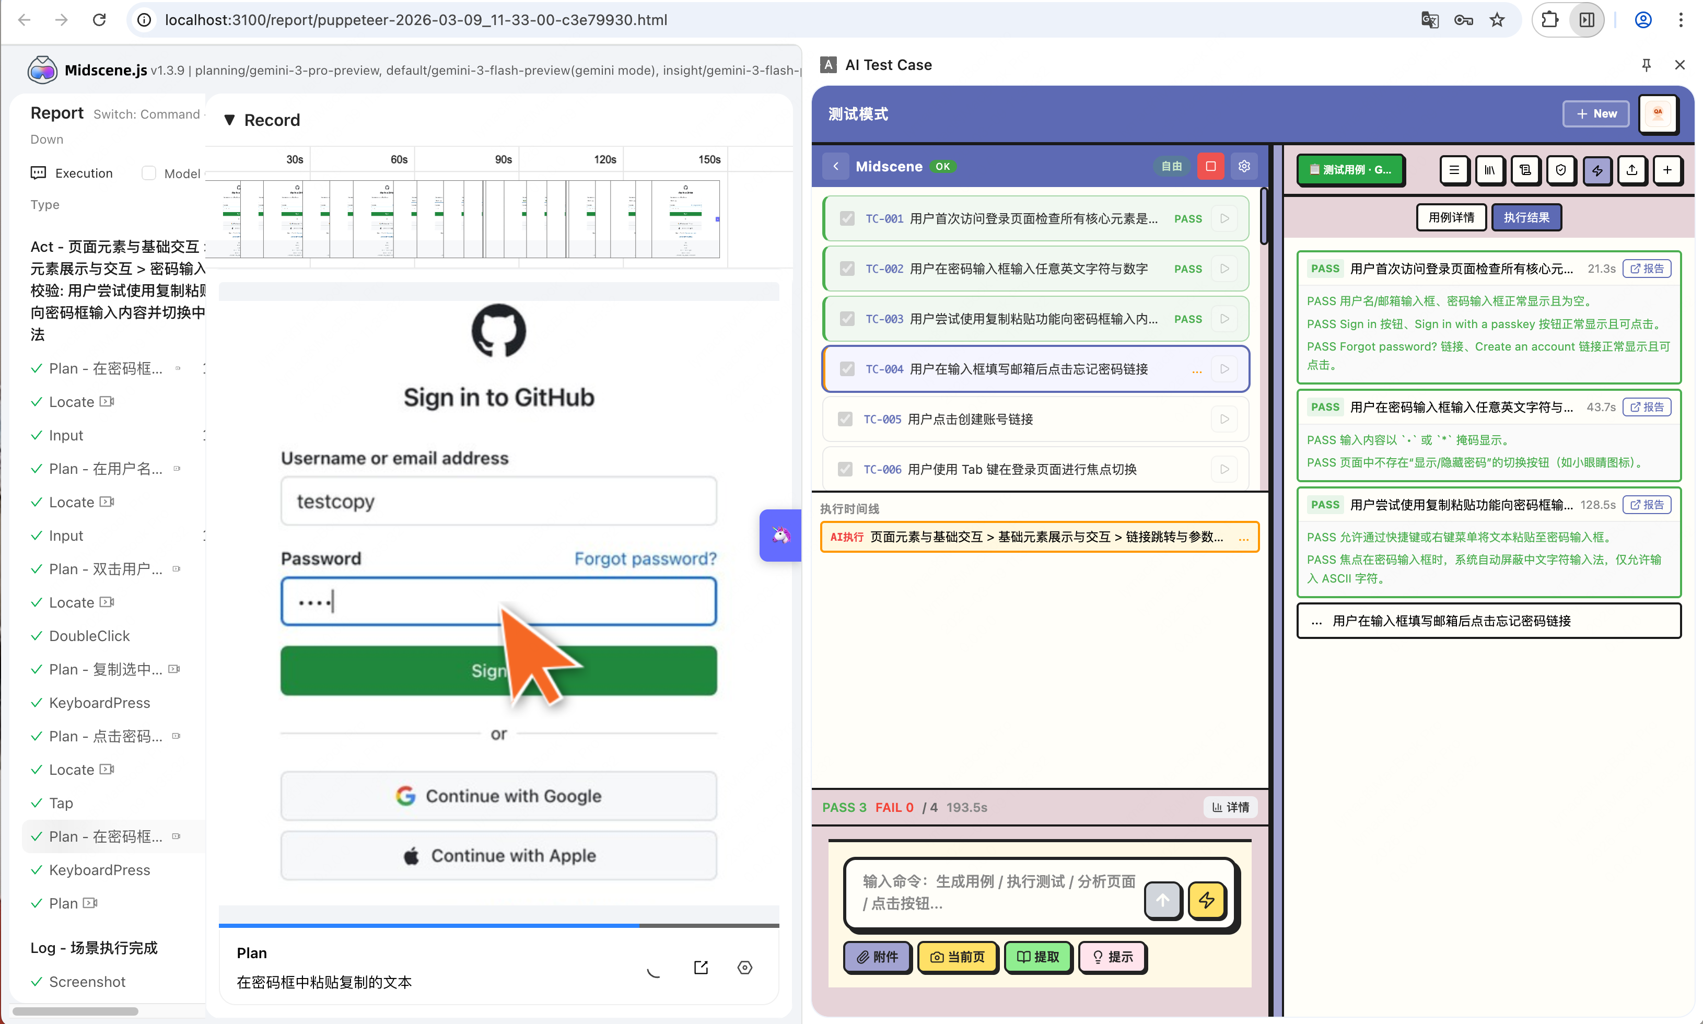Open the Google Translate icon in the address bar
Viewport: 1703px width, 1024px height.
pyautogui.click(x=1430, y=20)
